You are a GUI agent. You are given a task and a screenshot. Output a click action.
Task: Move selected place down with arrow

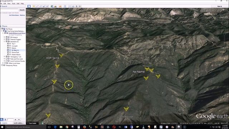click(19, 119)
